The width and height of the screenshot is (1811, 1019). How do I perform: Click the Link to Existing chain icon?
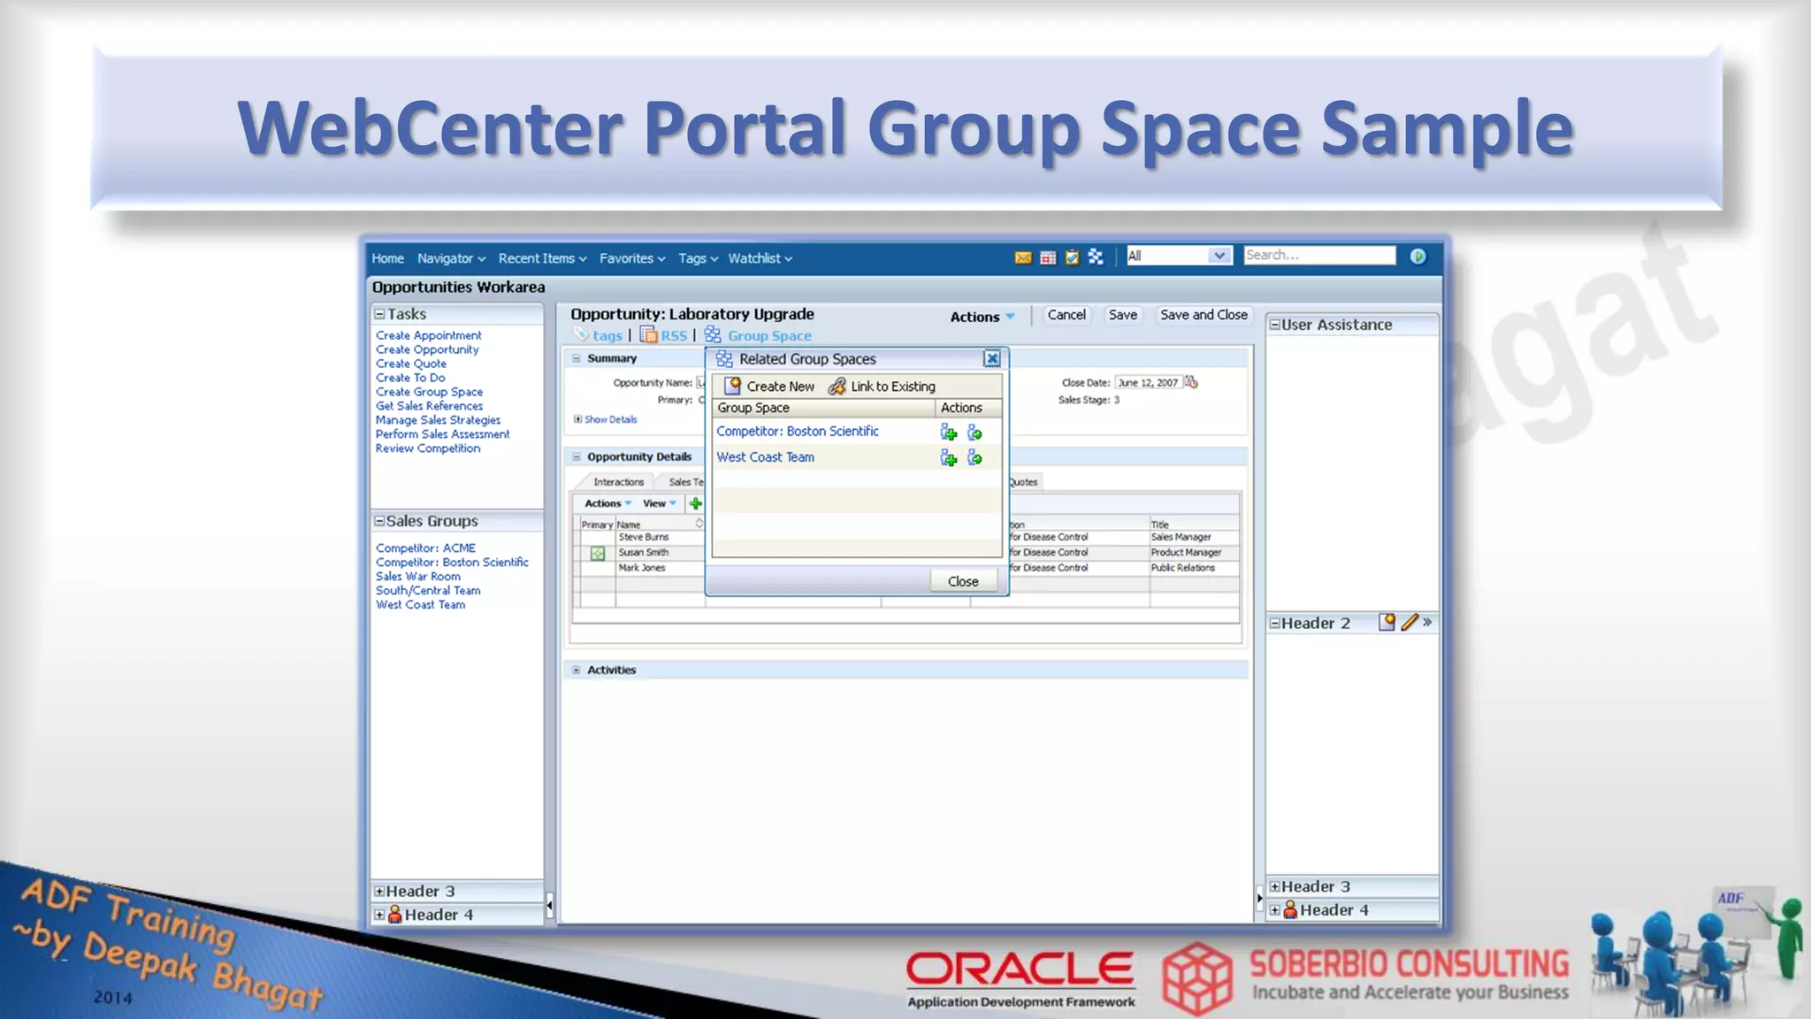click(x=837, y=387)
